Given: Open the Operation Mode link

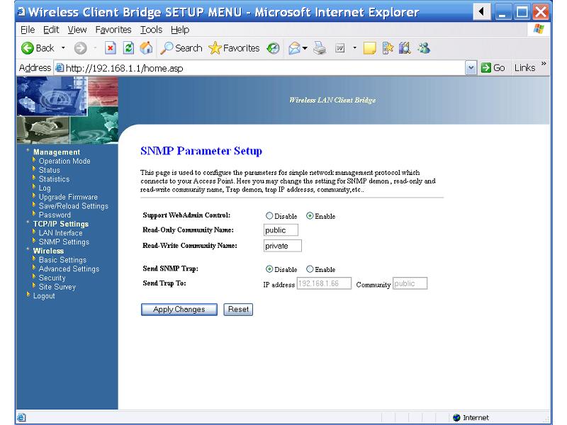Looking at the screenshot, I should coord(64,161).
